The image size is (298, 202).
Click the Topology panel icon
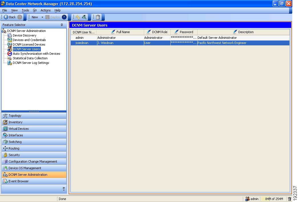(5, 116)
